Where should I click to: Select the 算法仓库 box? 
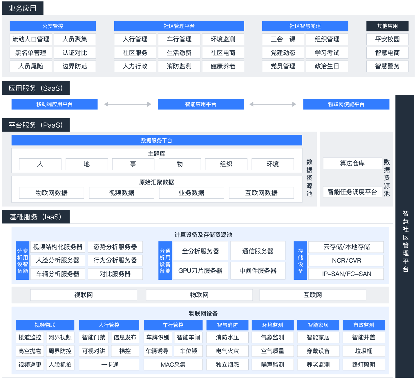(x=352, y=163)
